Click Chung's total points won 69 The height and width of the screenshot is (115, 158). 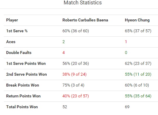click(127, 107)
